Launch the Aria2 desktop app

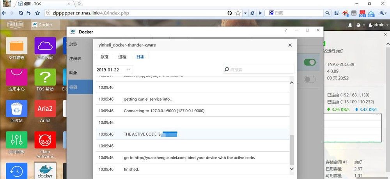(x=45, y=108)
